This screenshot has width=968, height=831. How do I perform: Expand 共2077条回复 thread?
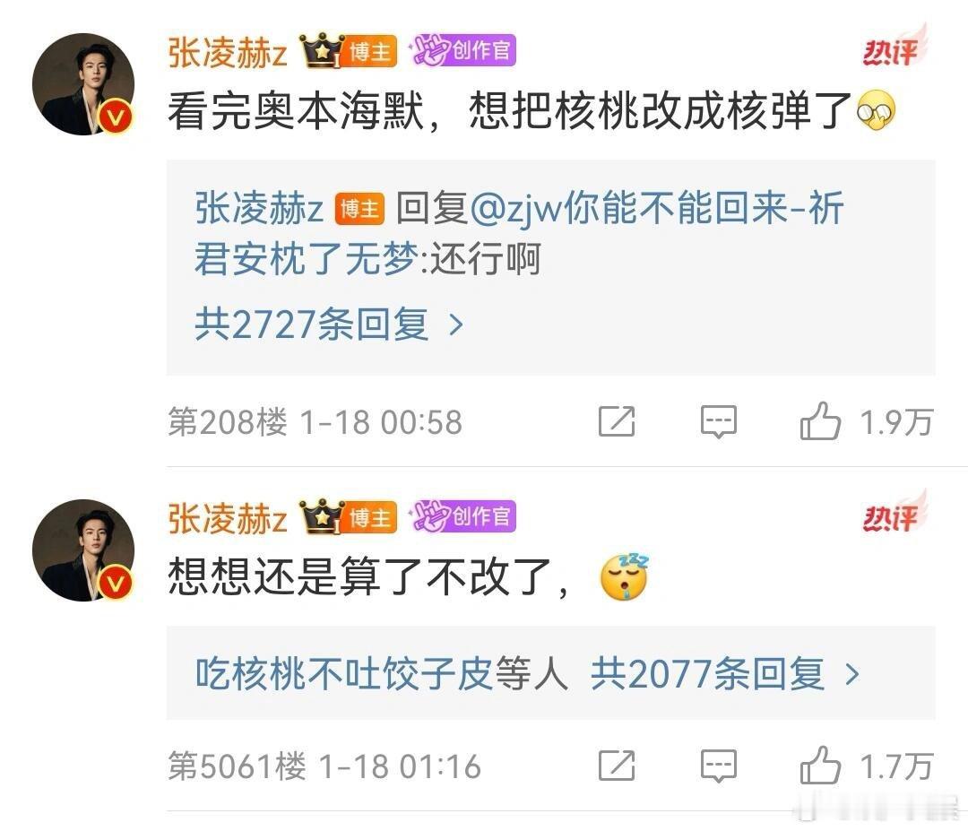coord(725,673)
